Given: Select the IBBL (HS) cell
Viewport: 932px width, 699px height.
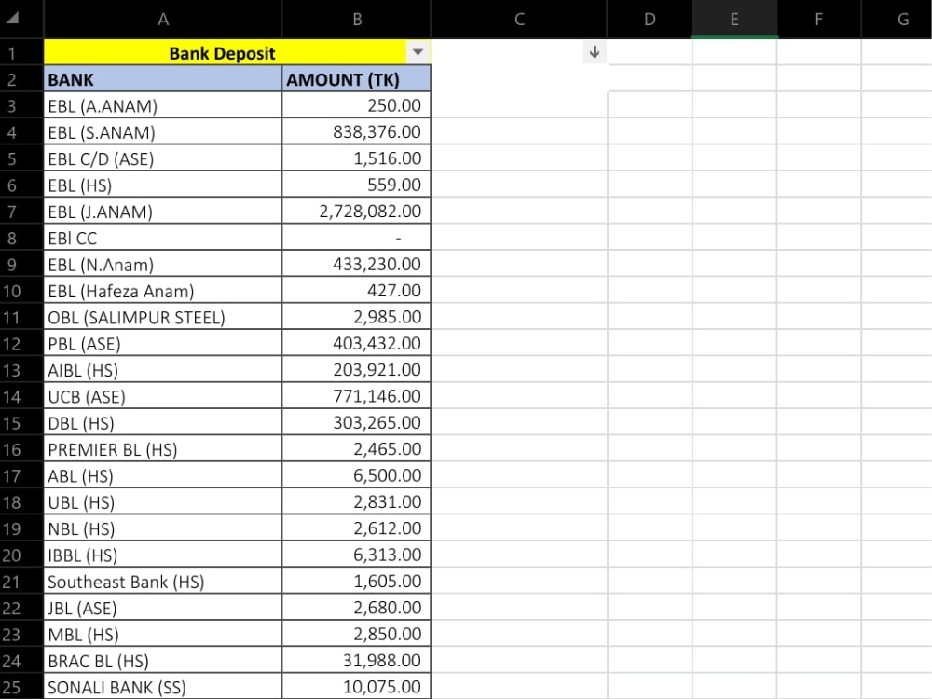Looking at the screenshot, I should (163, 555).
